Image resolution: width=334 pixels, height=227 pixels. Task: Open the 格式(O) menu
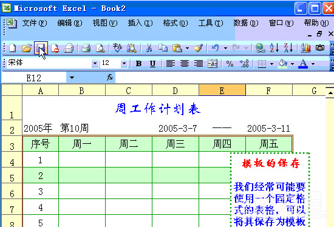tap(176, 23)
